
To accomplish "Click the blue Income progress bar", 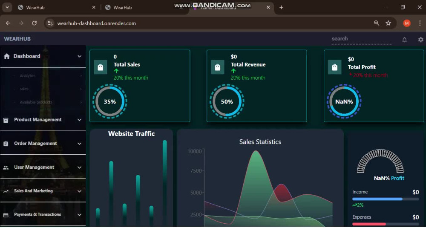I will pos(386,199).
